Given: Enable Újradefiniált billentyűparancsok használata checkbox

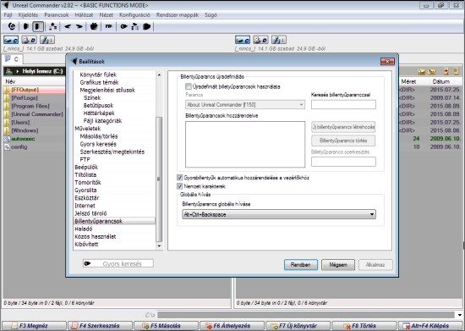Looking at the screenshot, I should point(188,86).
